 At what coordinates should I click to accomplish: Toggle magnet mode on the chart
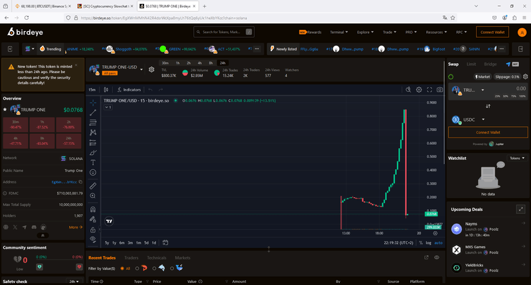93,209
